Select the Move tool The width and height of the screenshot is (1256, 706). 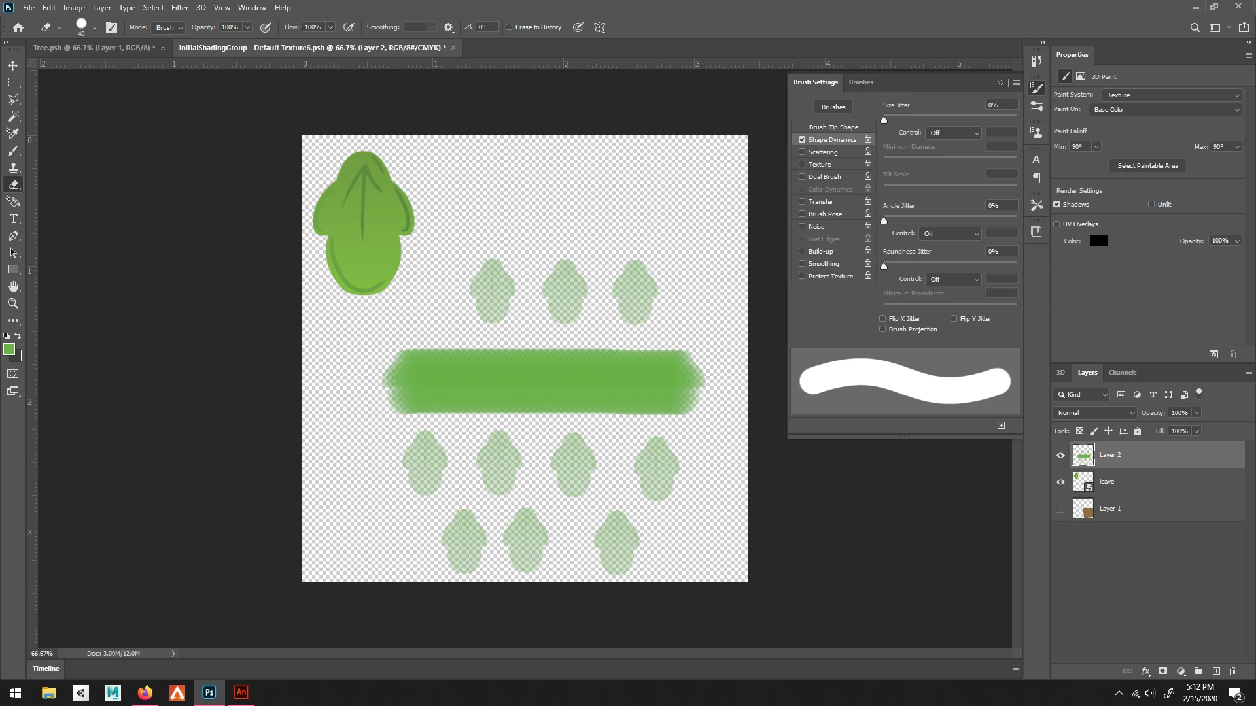(13, 65)
